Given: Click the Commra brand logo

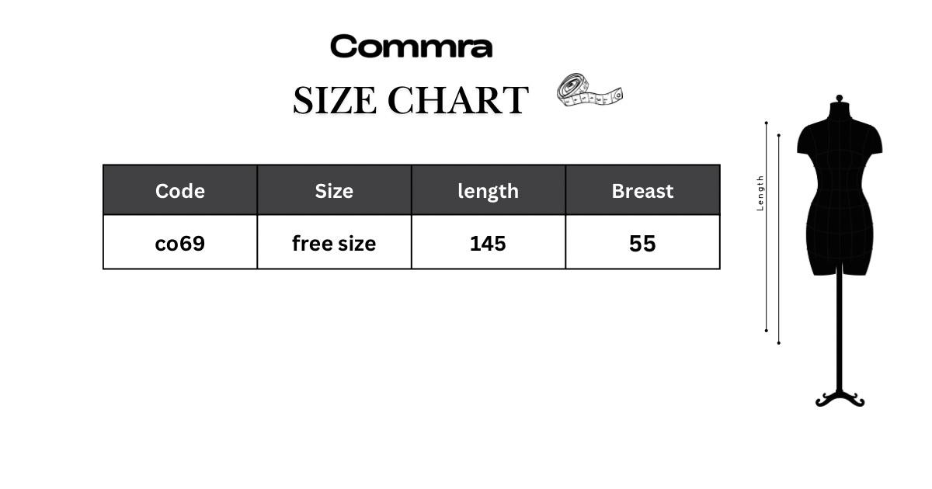Looking at the screenshot, I should [x=411, y=47].
